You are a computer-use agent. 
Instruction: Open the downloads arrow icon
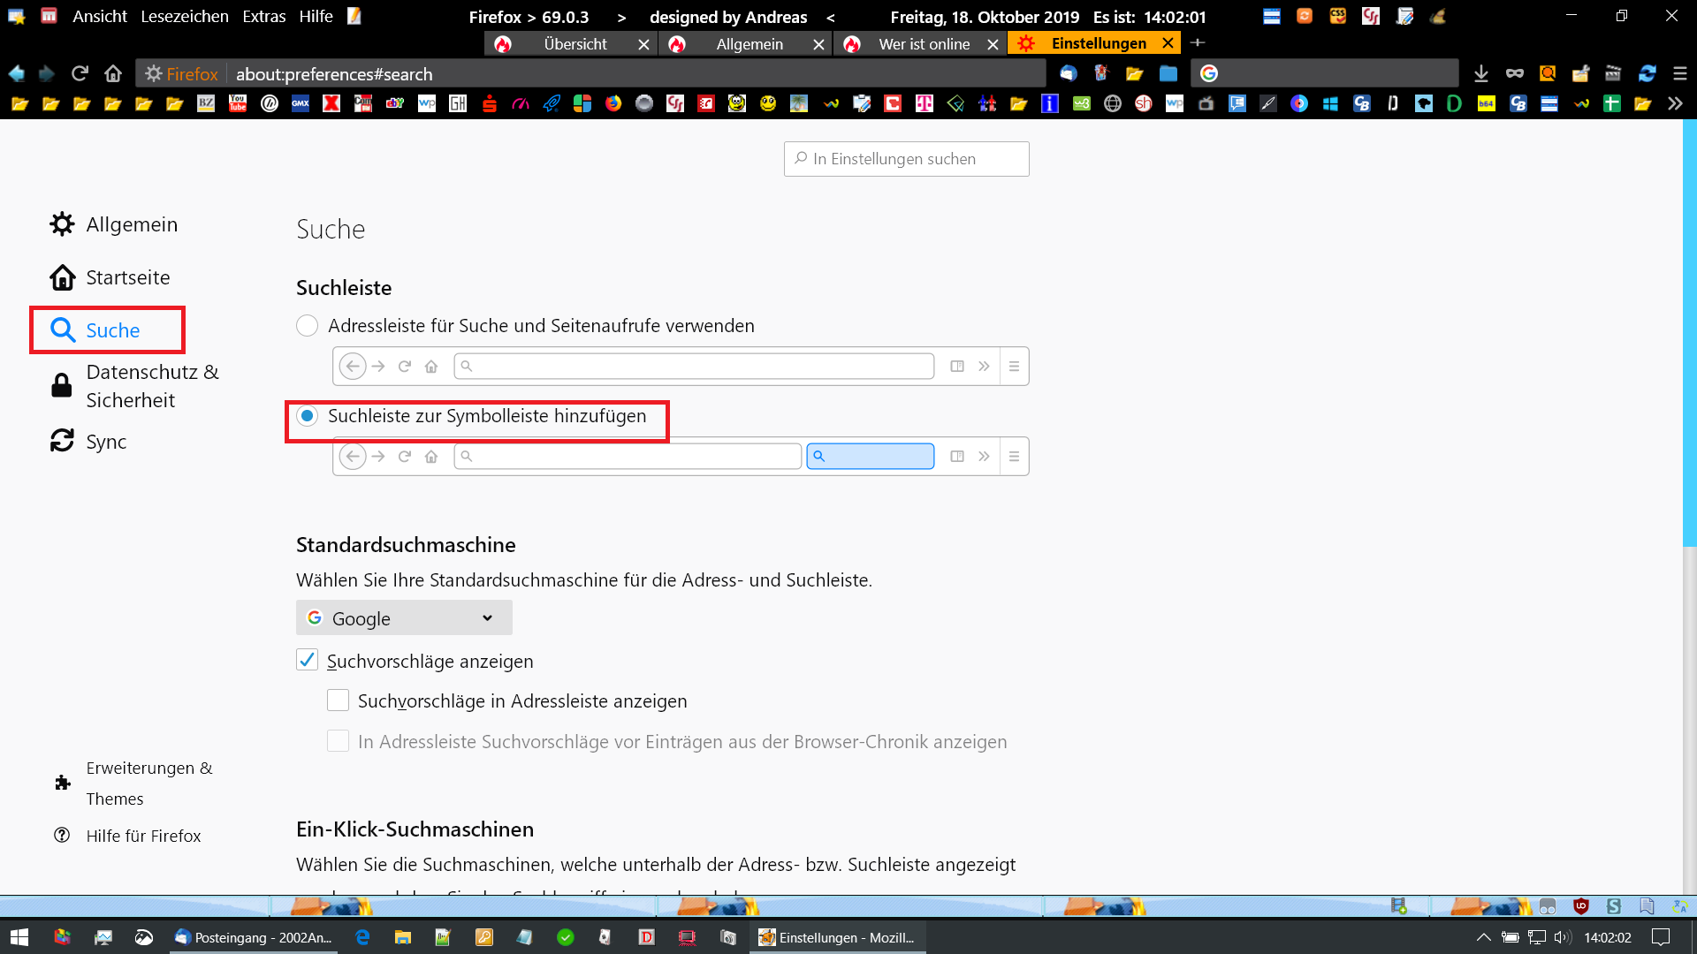click(x=1481, y=74)
